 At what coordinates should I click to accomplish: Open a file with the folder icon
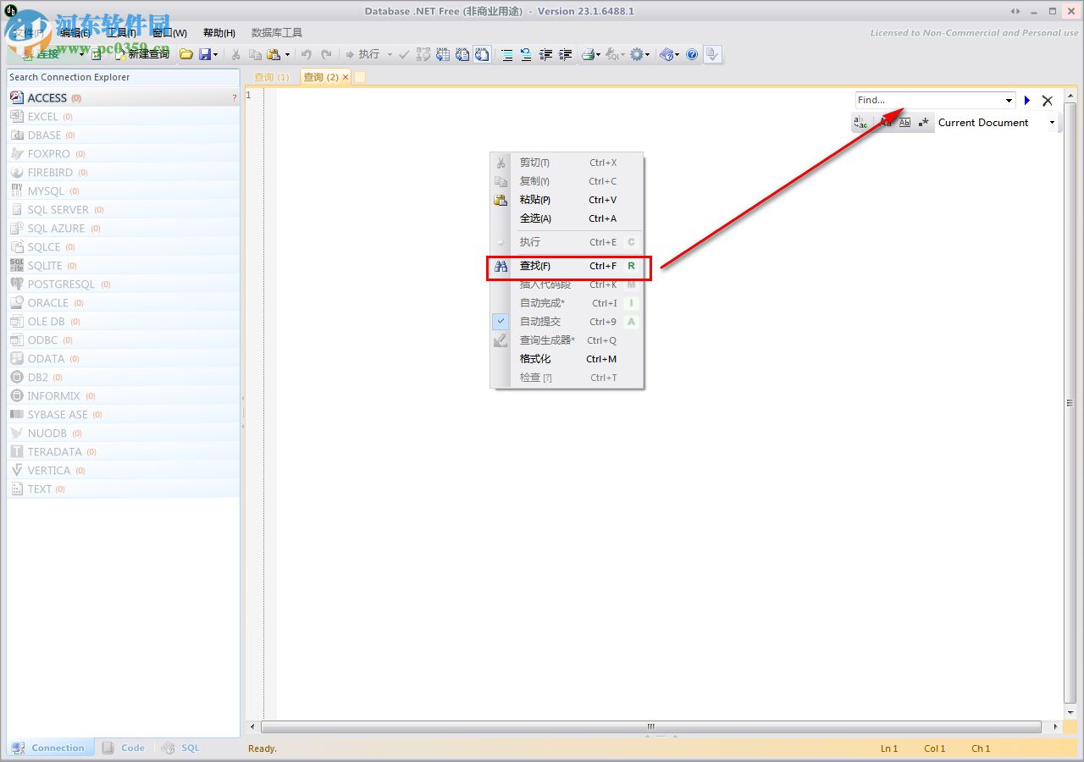point(185,54)
